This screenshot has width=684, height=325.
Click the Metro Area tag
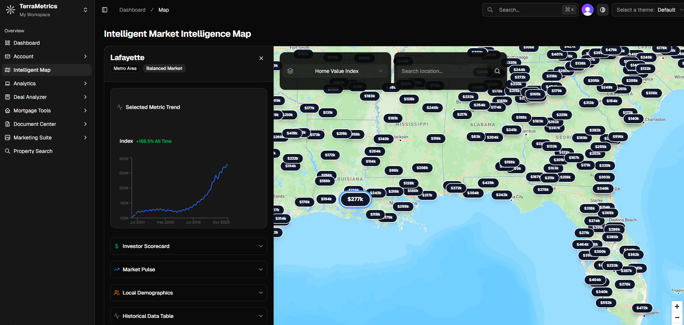pyautogui.click(x=125, y=68)
